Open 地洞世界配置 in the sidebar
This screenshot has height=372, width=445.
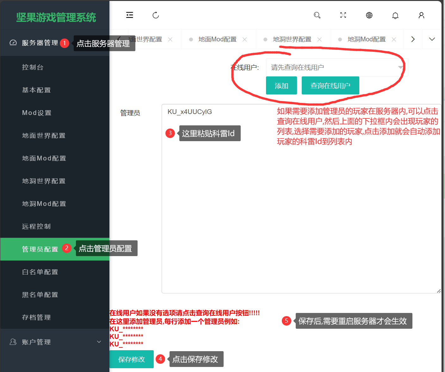pyautogui.click(x=55, y=181)
